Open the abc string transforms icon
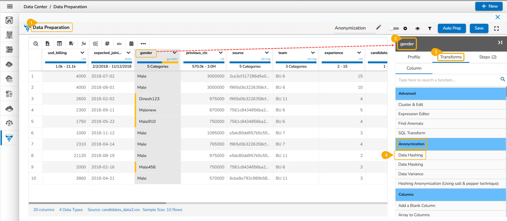 119,44
